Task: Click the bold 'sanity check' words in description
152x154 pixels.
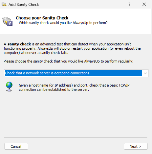Action: (x=19, y=44)
